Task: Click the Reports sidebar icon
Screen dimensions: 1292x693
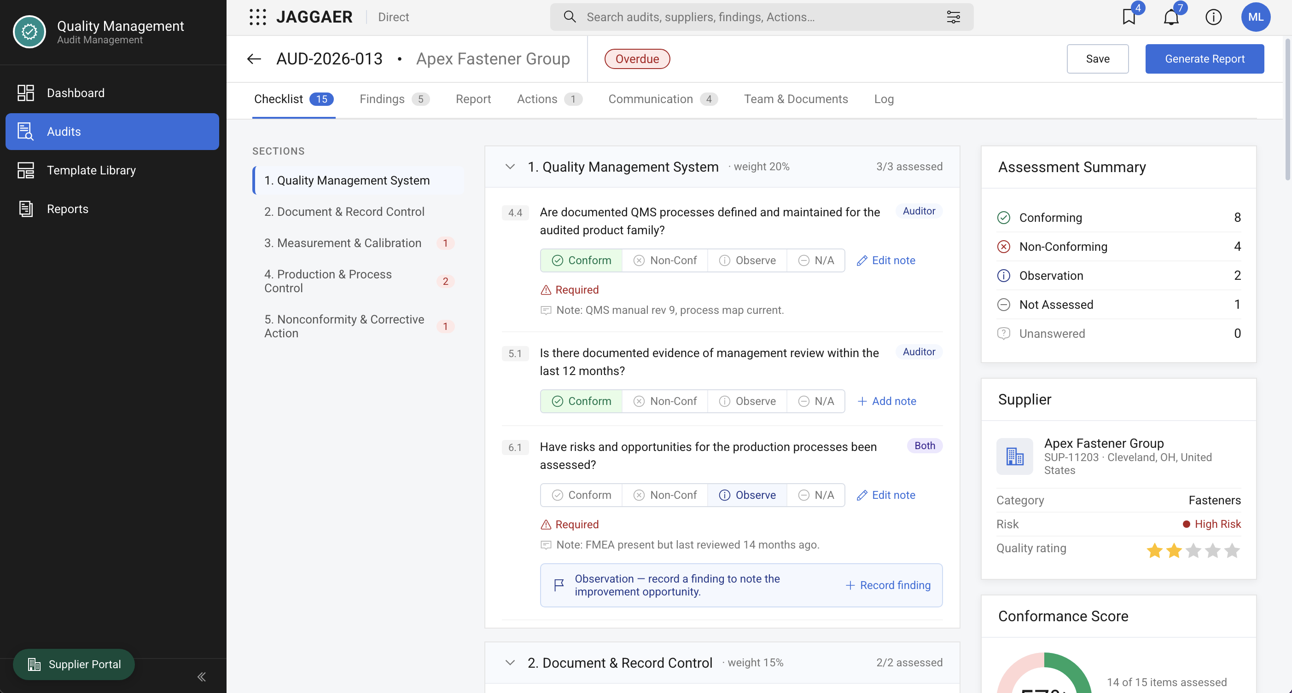Action: coord(26,209)
